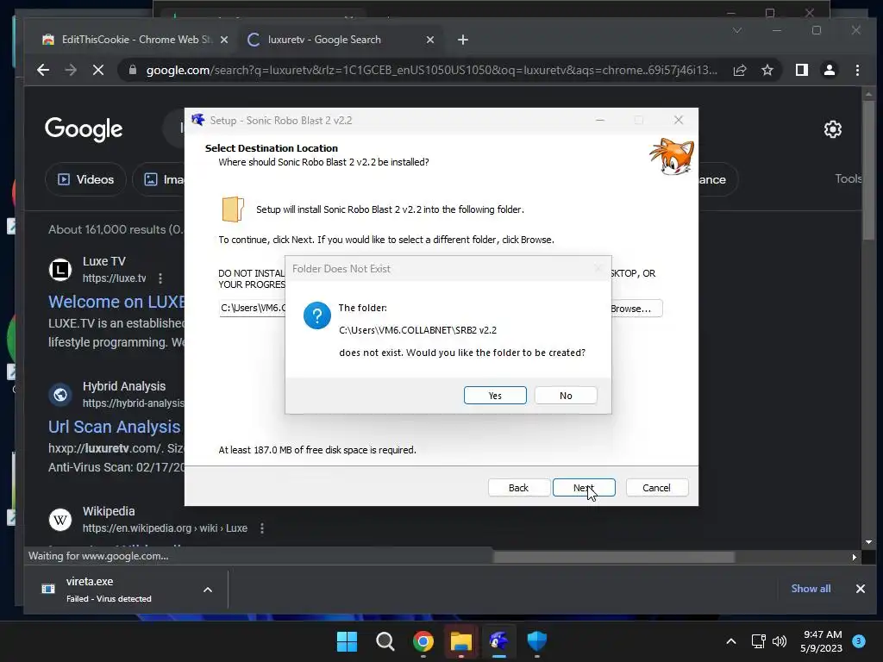Go Back in the Setup wizard
This screenshot has height=662, width=883.
(x=518, y=488)
